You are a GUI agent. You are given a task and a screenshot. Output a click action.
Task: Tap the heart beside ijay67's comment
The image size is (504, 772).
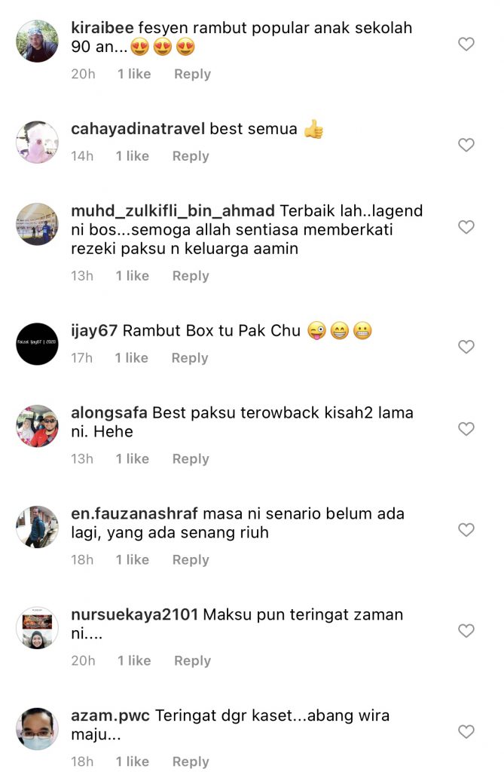466,347
